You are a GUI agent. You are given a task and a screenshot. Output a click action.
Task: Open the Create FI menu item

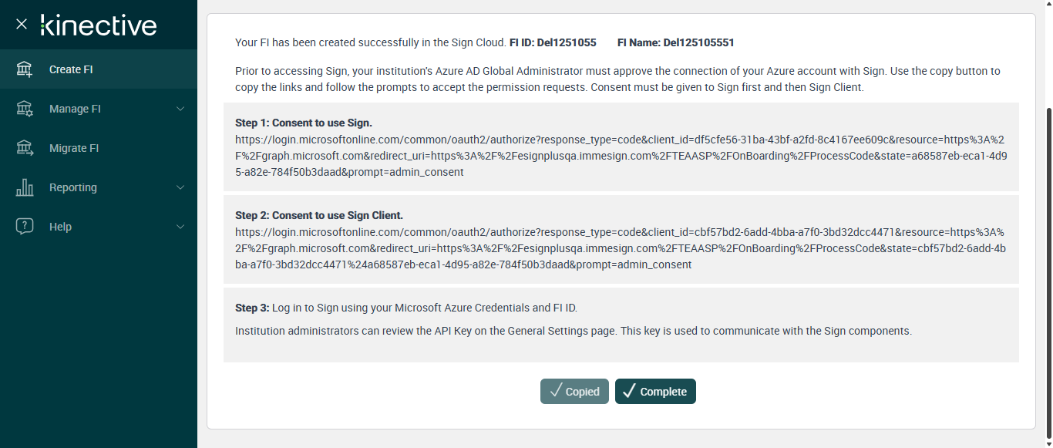tap(71, 69)
